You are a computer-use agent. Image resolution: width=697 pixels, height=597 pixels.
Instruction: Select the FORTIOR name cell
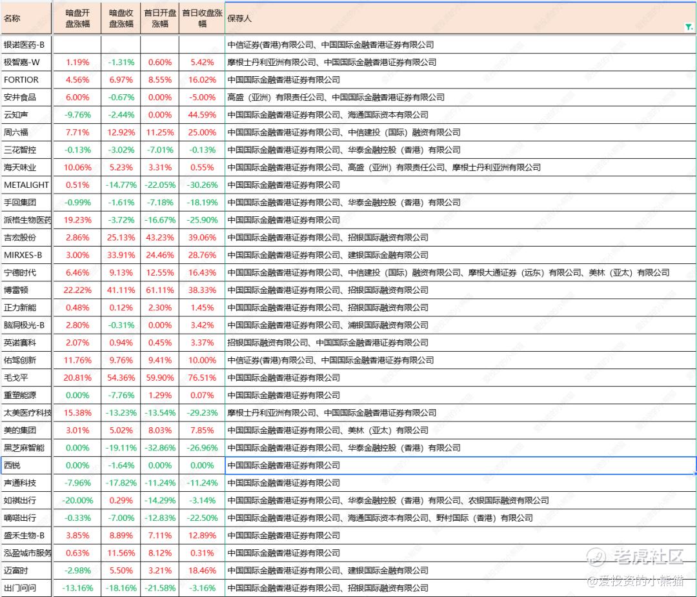click(x=26, y=80)
